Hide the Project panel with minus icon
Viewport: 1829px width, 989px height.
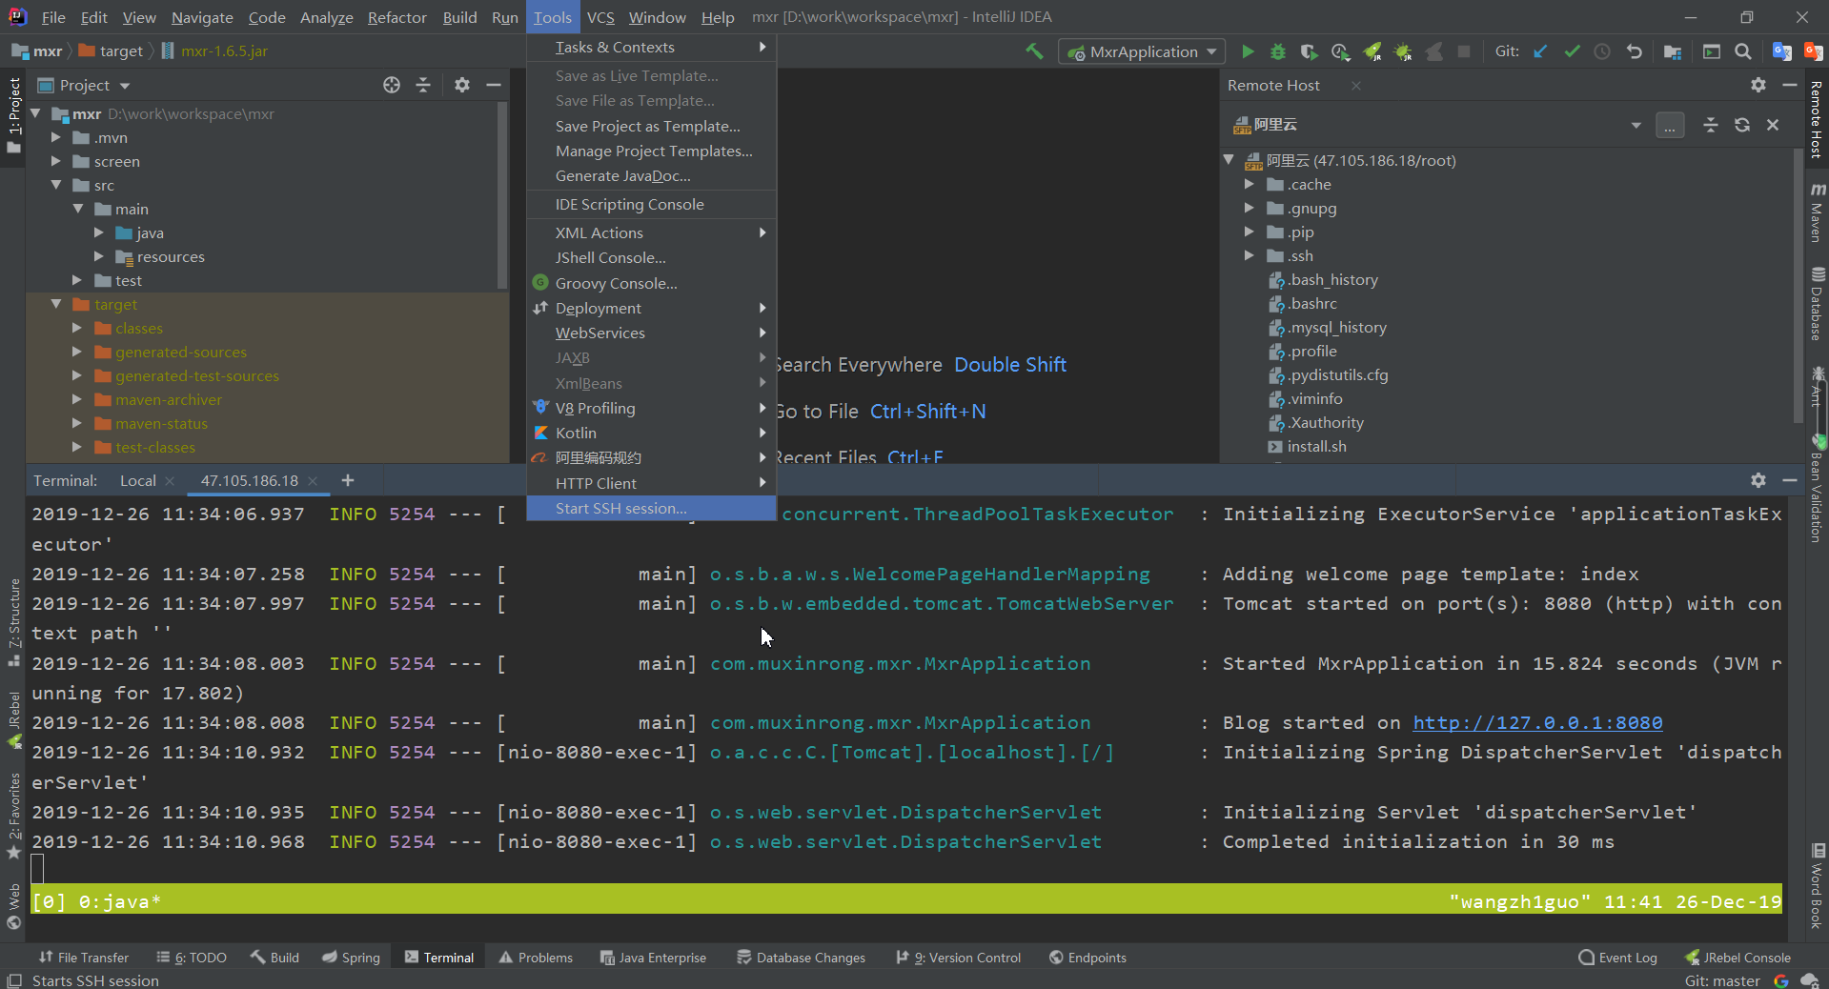(494, 85)
